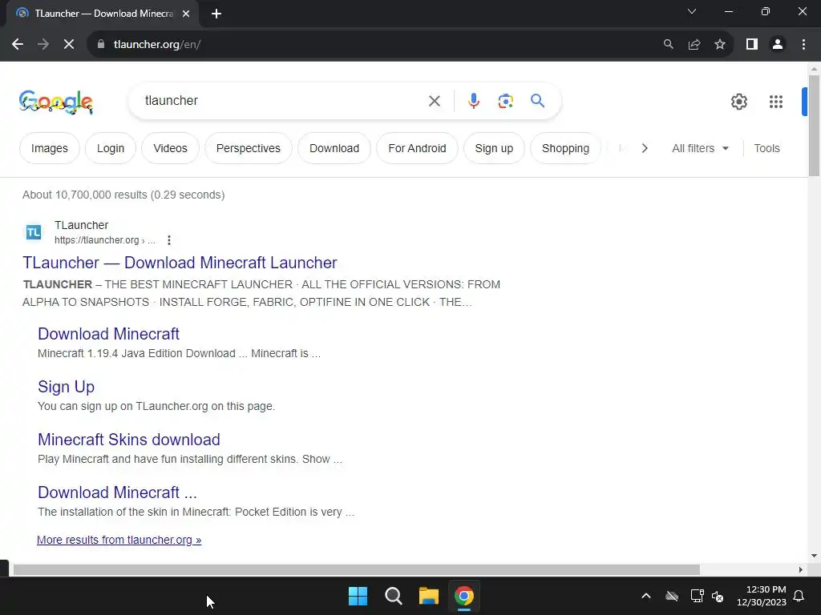Click the TL site favicon
Screen dimensions: 821x615
click(x=34, y=232)
